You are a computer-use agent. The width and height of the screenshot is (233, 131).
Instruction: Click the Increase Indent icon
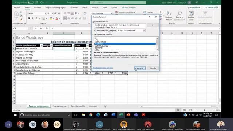click(80, 18)
